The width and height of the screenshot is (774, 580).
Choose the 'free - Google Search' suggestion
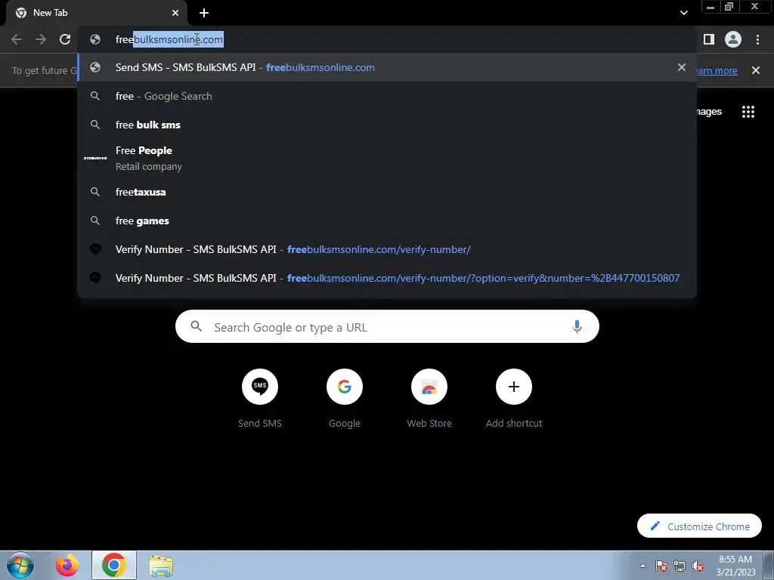pos(387,96)
